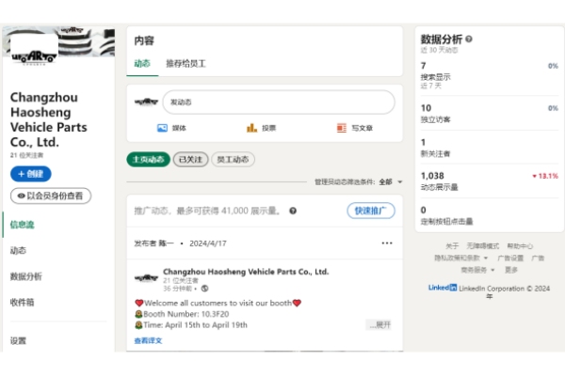Click the publisher date 2024/4/17

coord(208,243)
